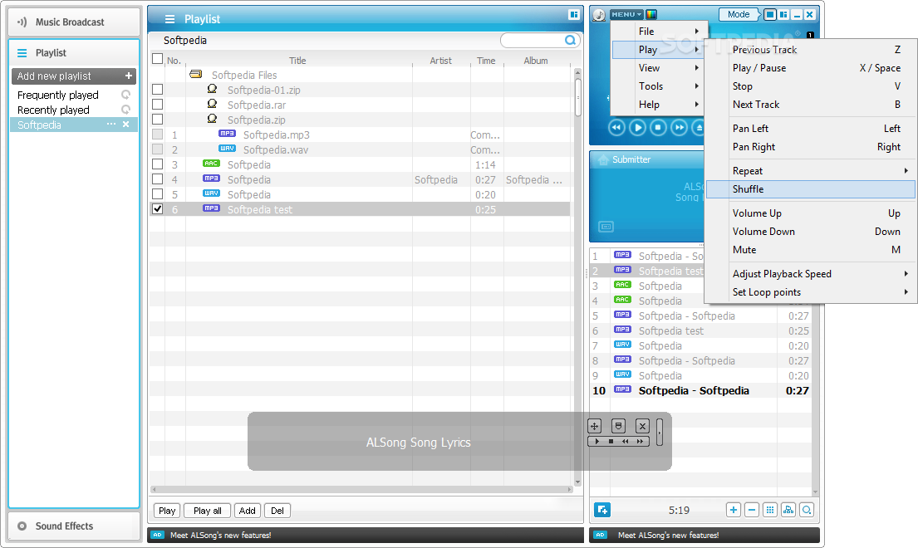This screenshot has height=548, width=918.
Task: Click the sort hierarchy icon in the bottom toolbar
Action: click(788, 510)
